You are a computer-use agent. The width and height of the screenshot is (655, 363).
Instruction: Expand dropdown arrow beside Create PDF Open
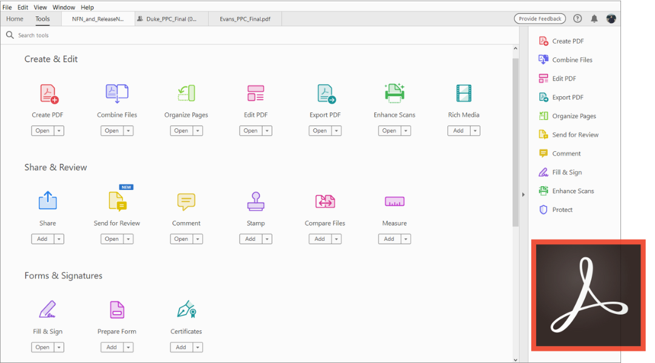(59, 131)
